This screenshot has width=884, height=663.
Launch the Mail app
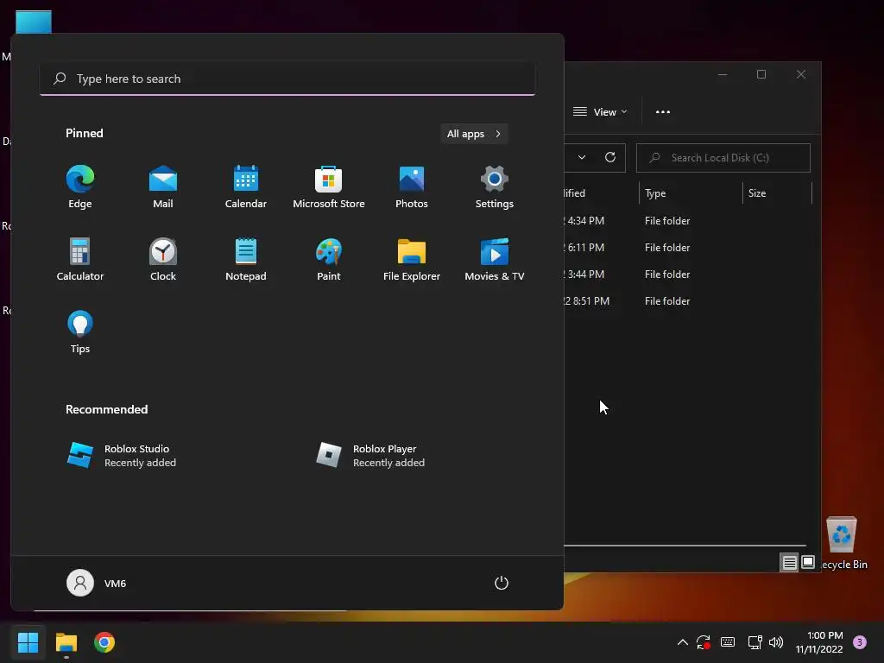pyautogui.click(x=163, y=187)
